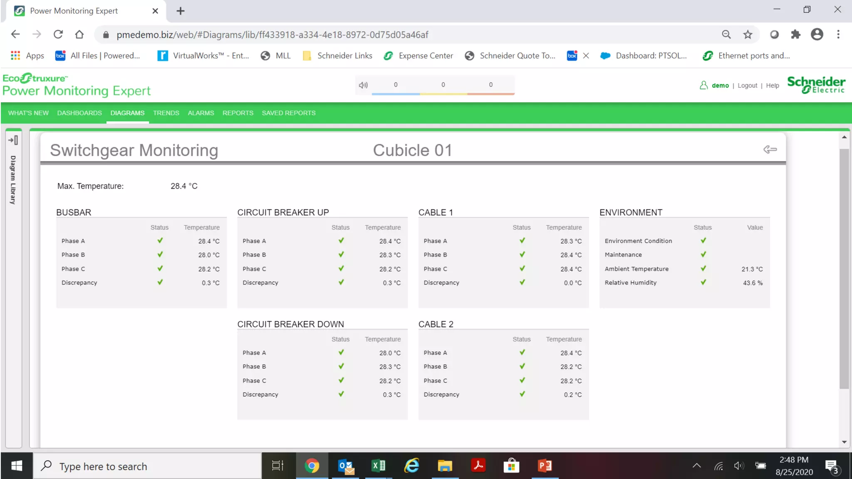Image resolution: width=852 pixels, height=479 pixels.
Task: Click the Logout link
Action: click(747, 86)
